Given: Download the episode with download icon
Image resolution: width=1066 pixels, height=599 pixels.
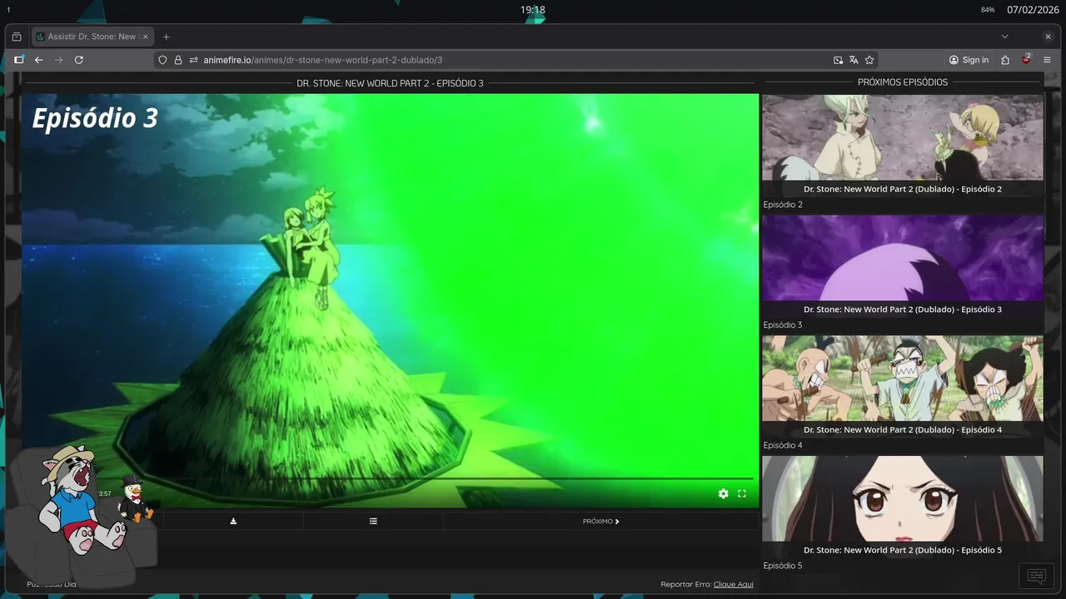Looking at the screenshot, I should point(233,521).
